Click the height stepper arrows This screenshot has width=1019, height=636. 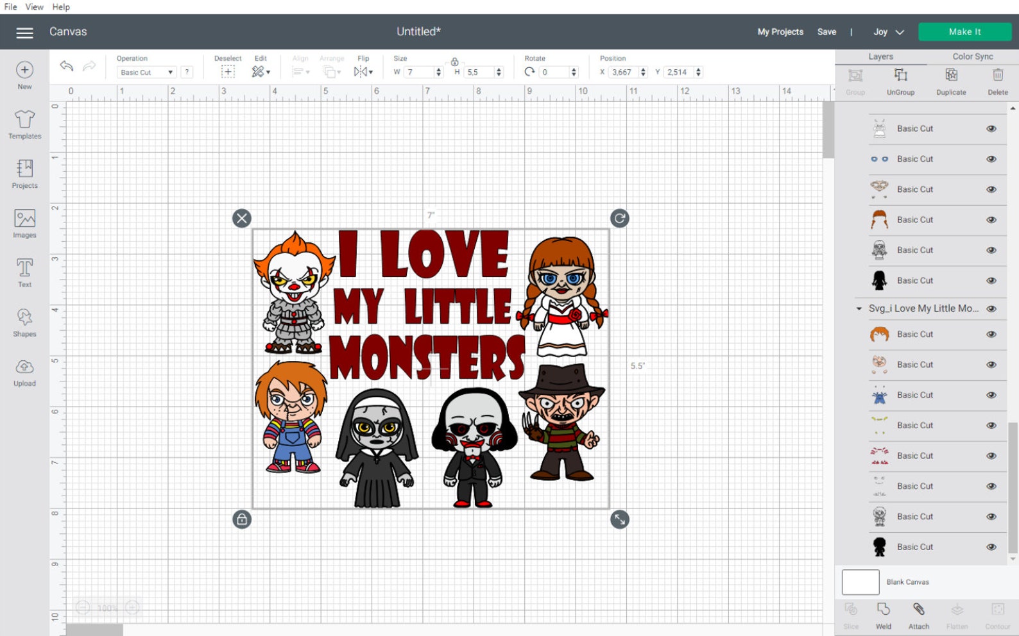pyautogui.click(x=499, y=72)
